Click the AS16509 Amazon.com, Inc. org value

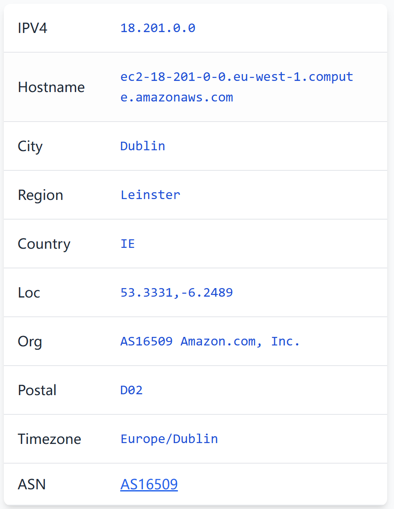coord(210,341)
